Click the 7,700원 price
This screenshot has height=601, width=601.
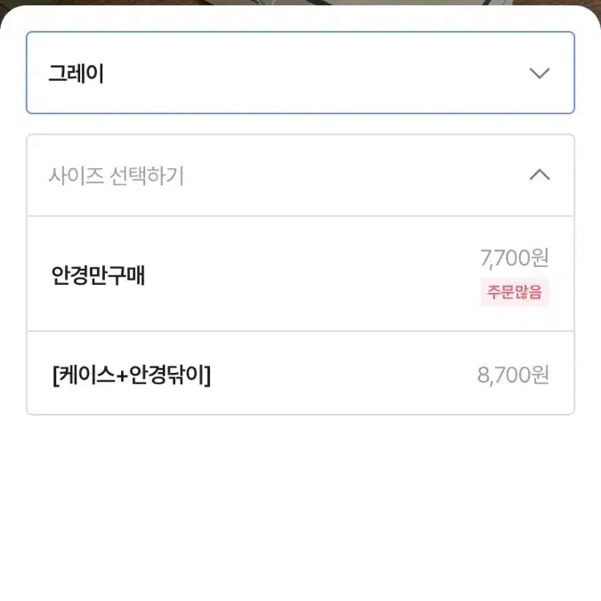click(515, 258)
